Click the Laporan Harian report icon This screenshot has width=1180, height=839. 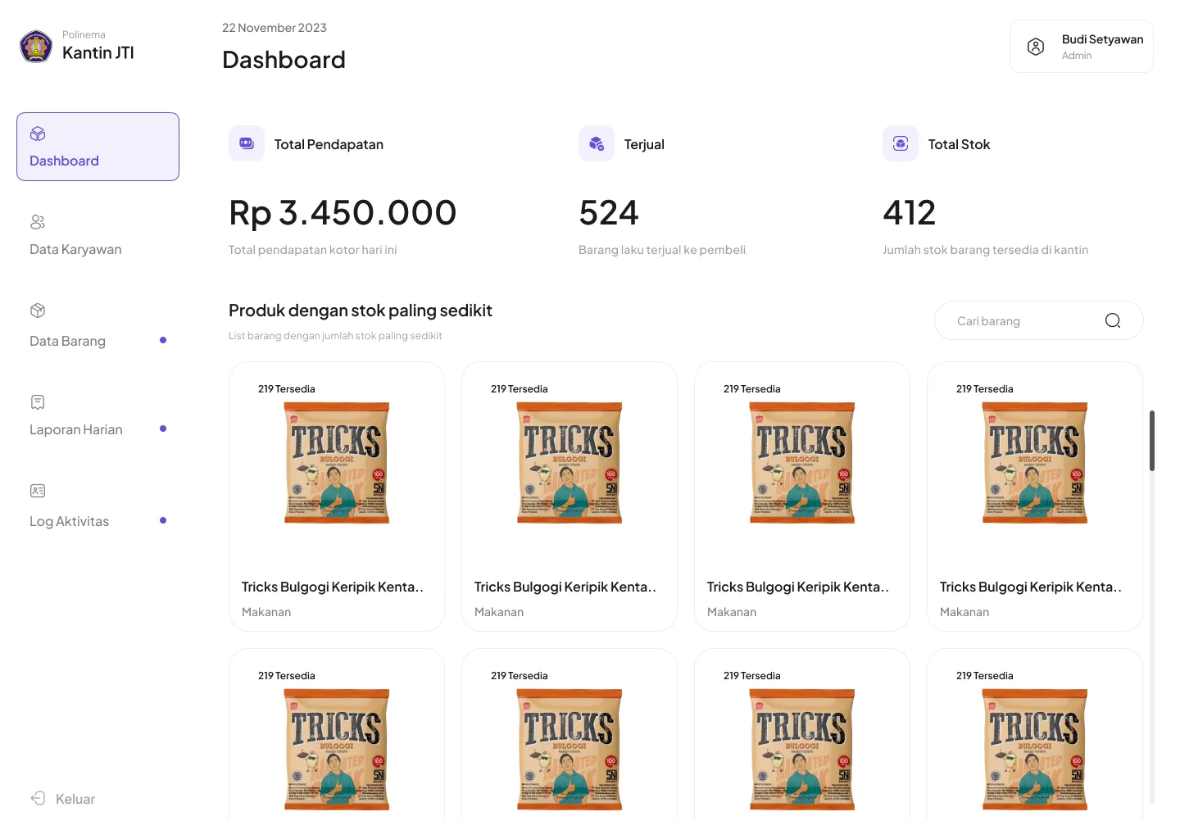[x=38, y=402]
